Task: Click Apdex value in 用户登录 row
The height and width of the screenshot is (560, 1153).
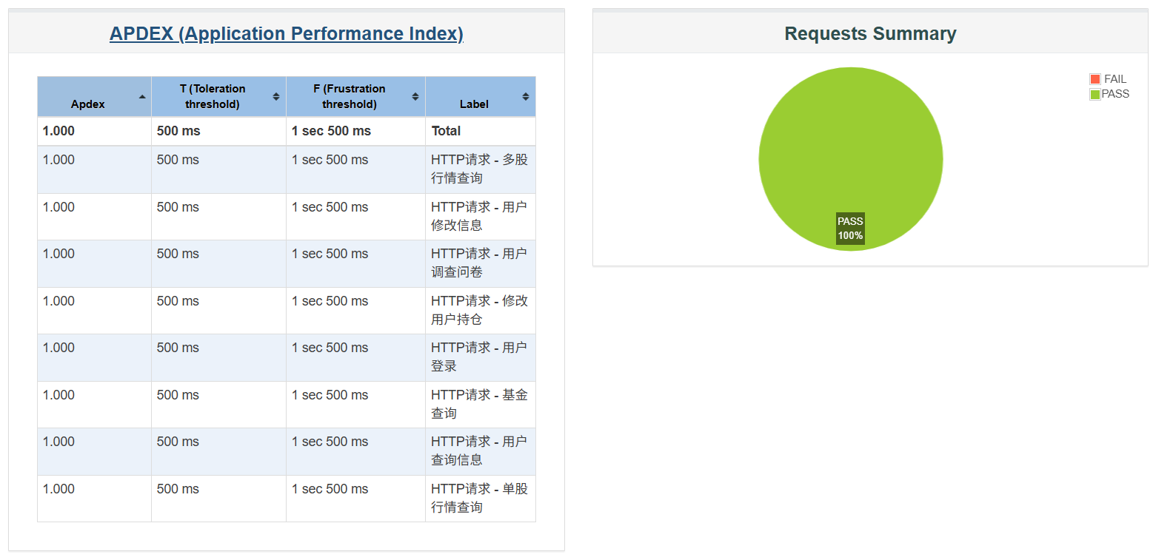Action: tap(59, 348)
